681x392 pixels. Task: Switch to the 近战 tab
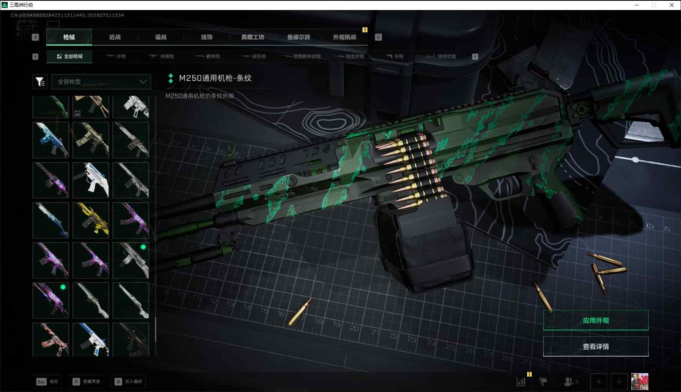pos(115,37)
